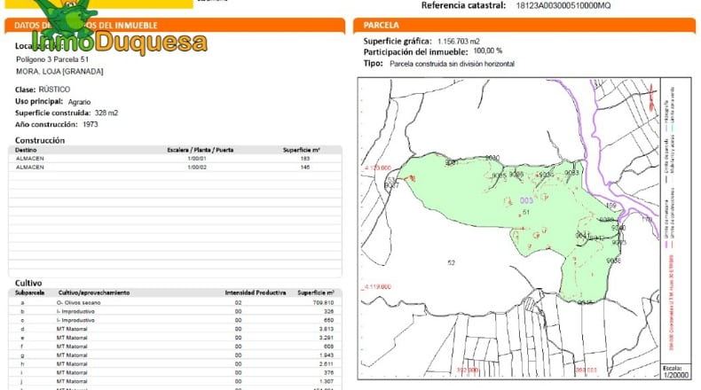Click 'MT Matorral' in subparcela f row
701x390 pixels.
pos(72,347)
